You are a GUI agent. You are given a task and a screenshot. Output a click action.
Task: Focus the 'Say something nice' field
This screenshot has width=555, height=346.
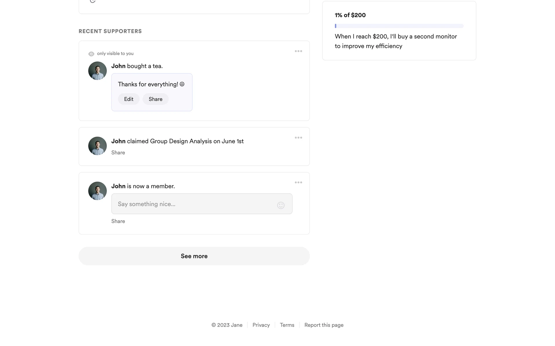194,204
